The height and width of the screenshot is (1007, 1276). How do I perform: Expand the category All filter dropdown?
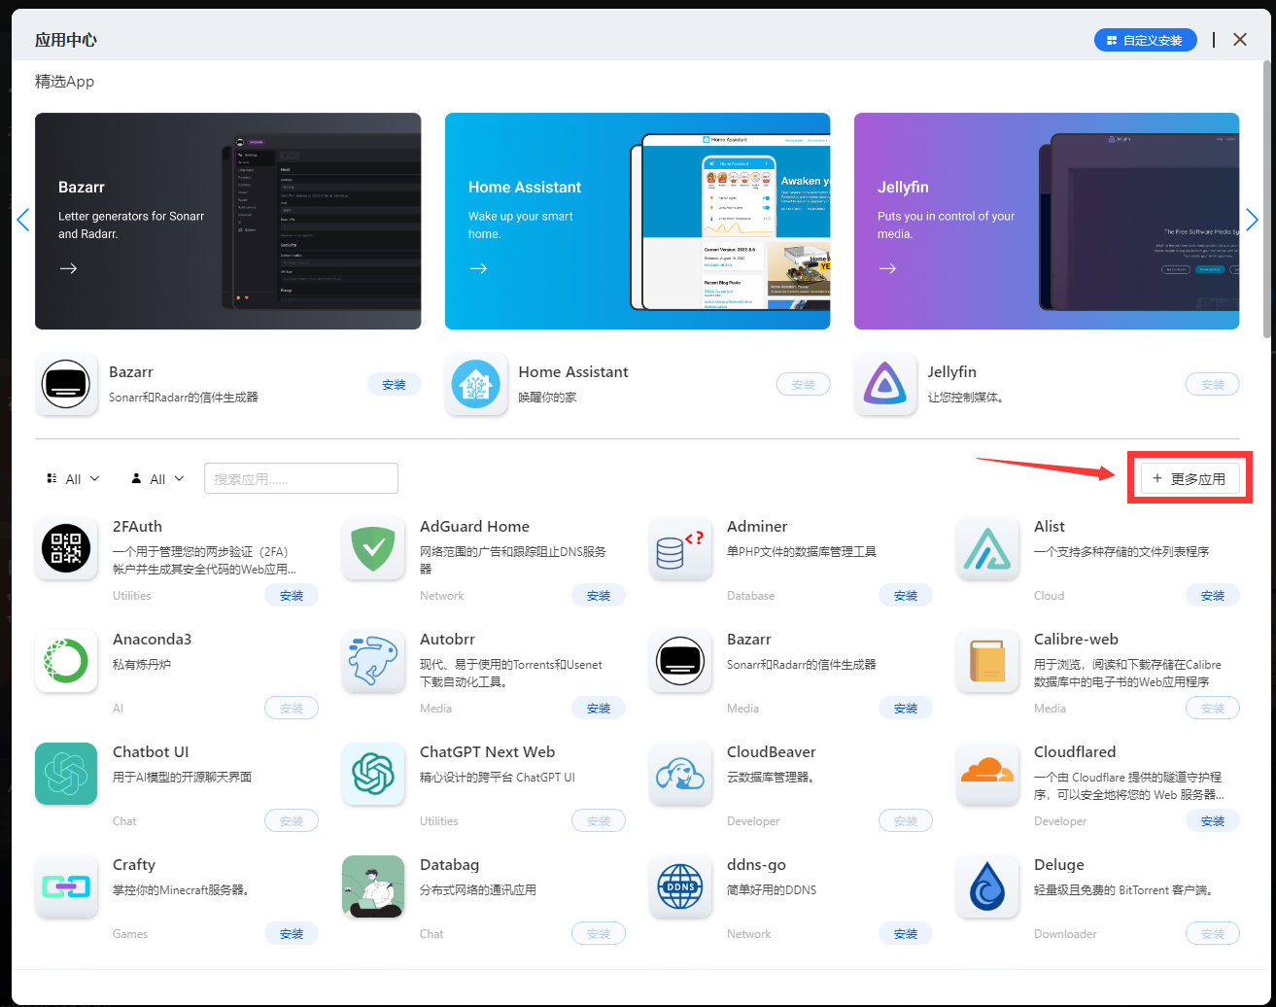tap(73, 478)
